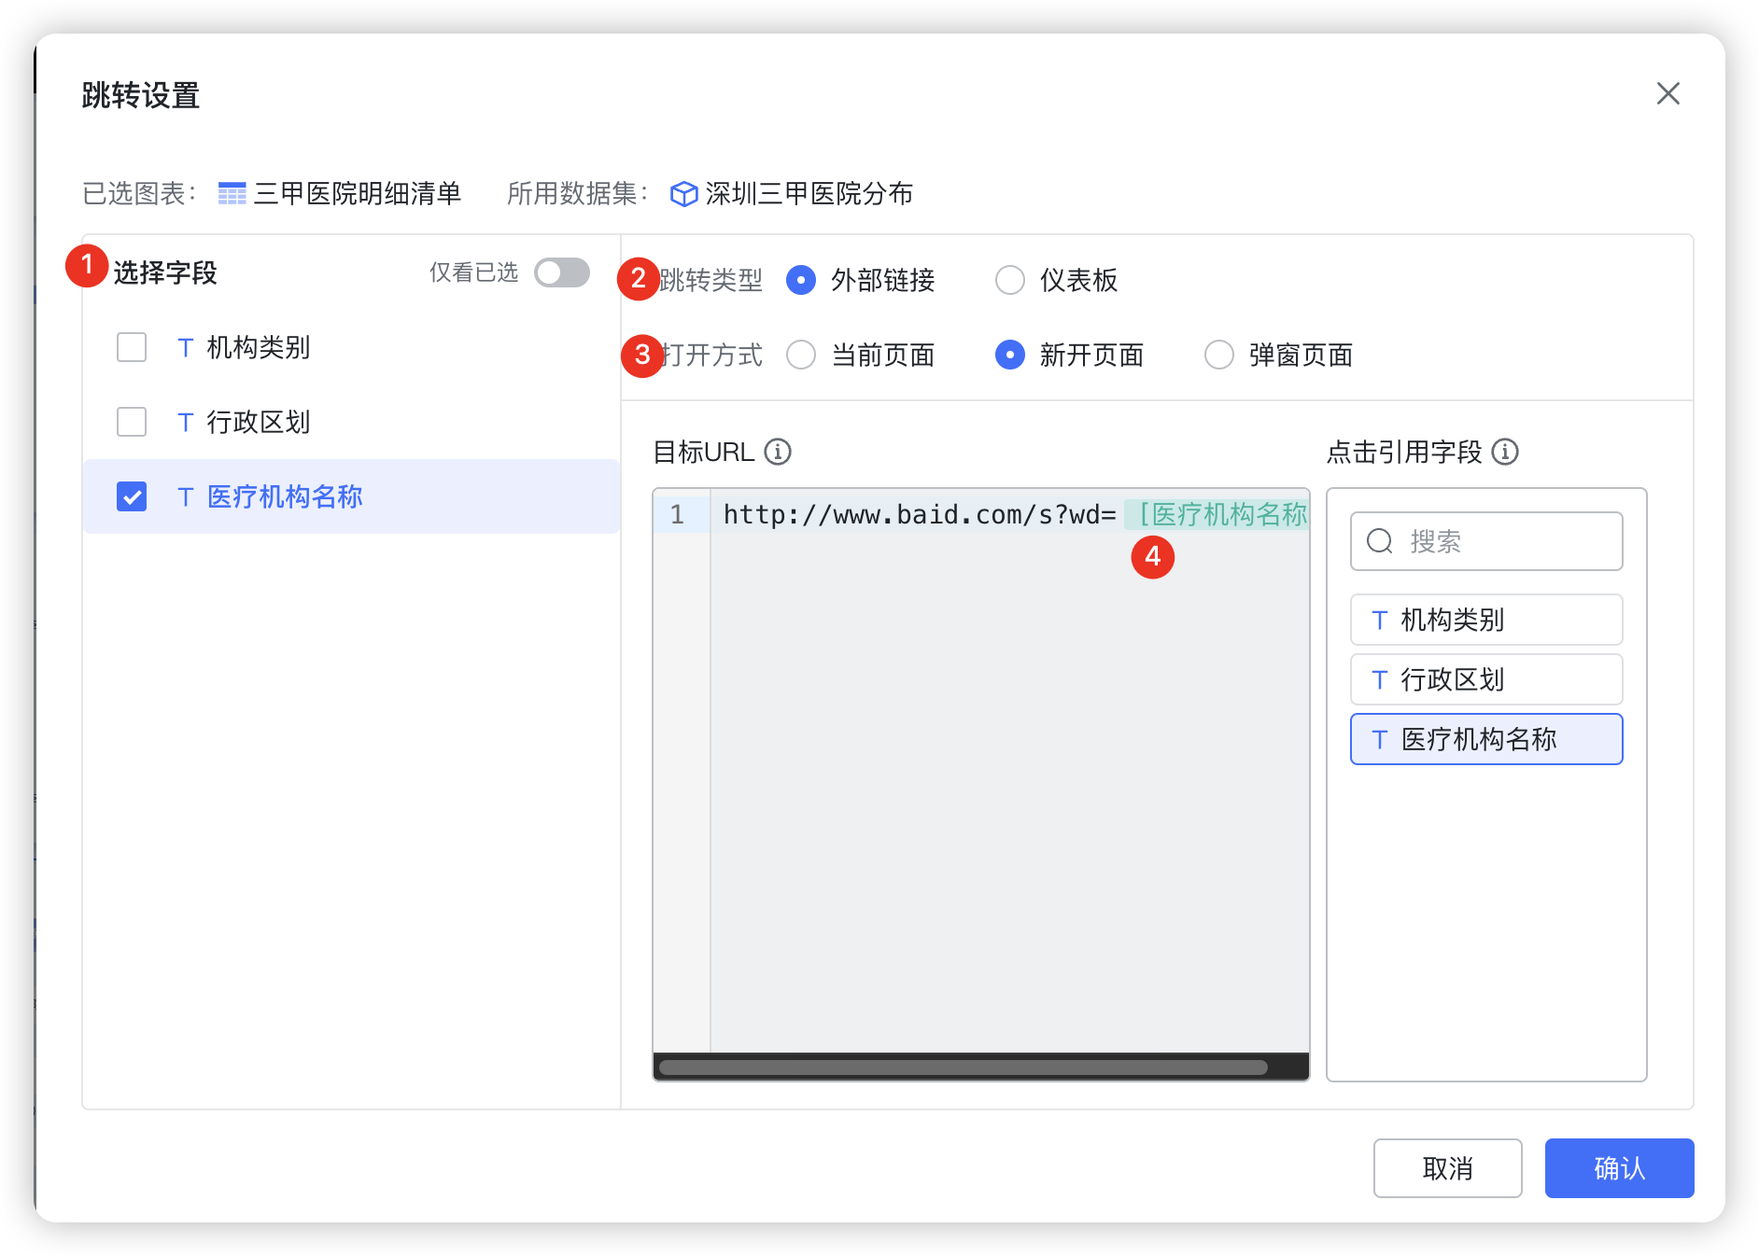Click the T type icon beside 行政区划 checkbox

pos(185,423)
